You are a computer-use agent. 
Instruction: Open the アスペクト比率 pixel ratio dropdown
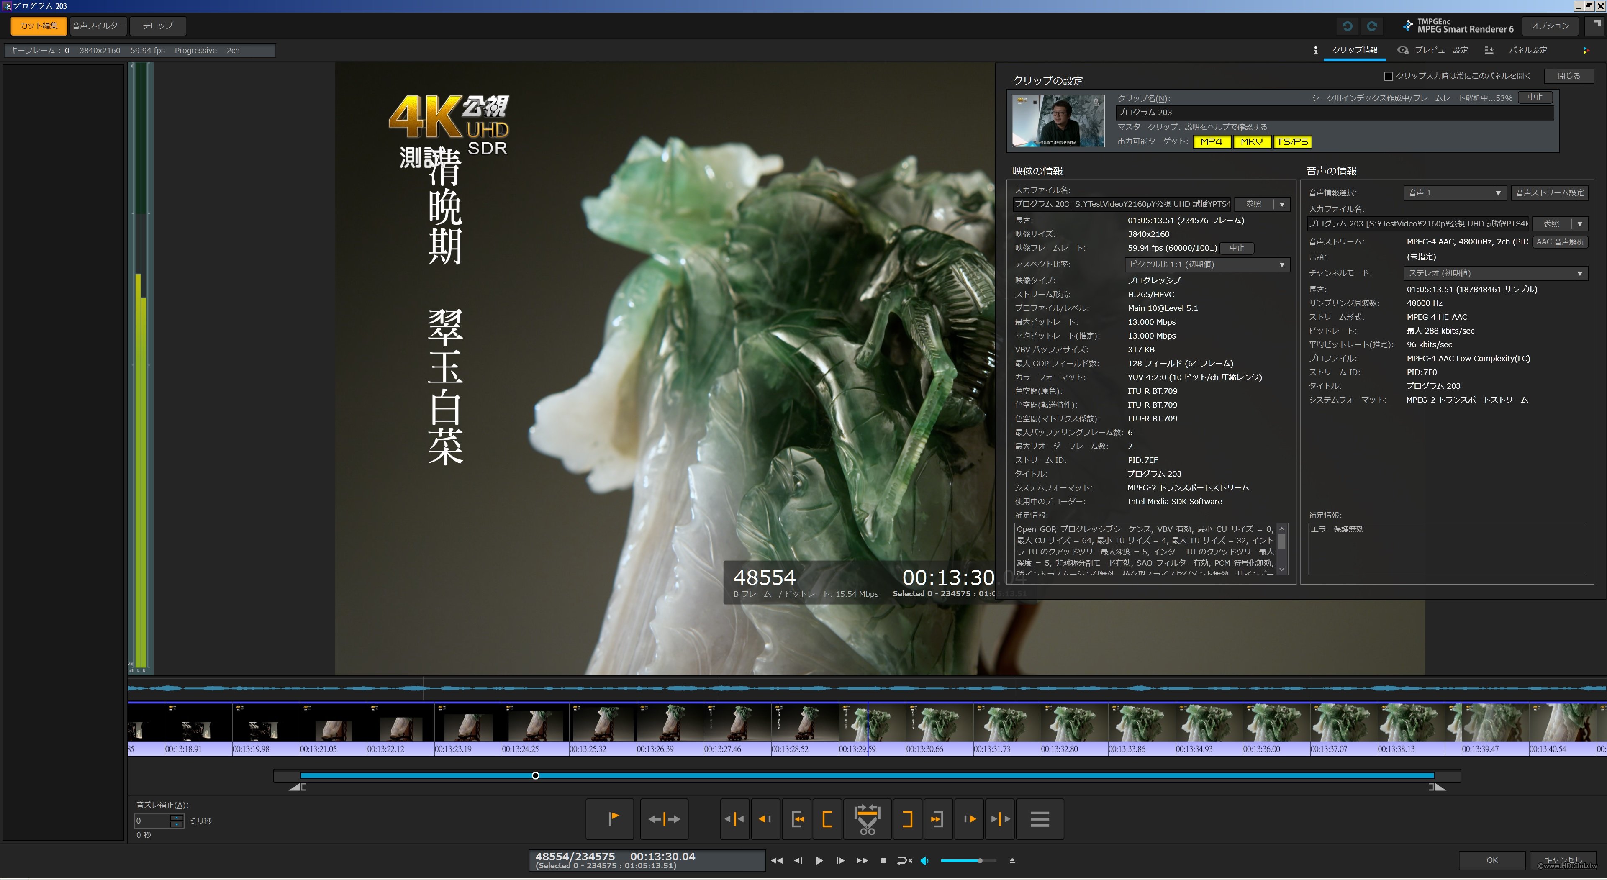(1207, 264)
